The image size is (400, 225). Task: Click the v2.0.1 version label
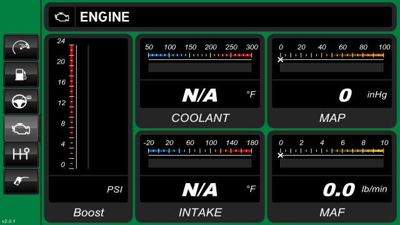pyautogui.click(x=9, y=221)
